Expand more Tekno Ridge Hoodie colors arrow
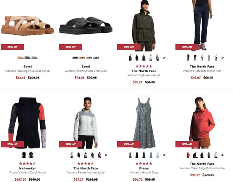Image resolution: width=233 pixels, height=182 pixels. 222,155
